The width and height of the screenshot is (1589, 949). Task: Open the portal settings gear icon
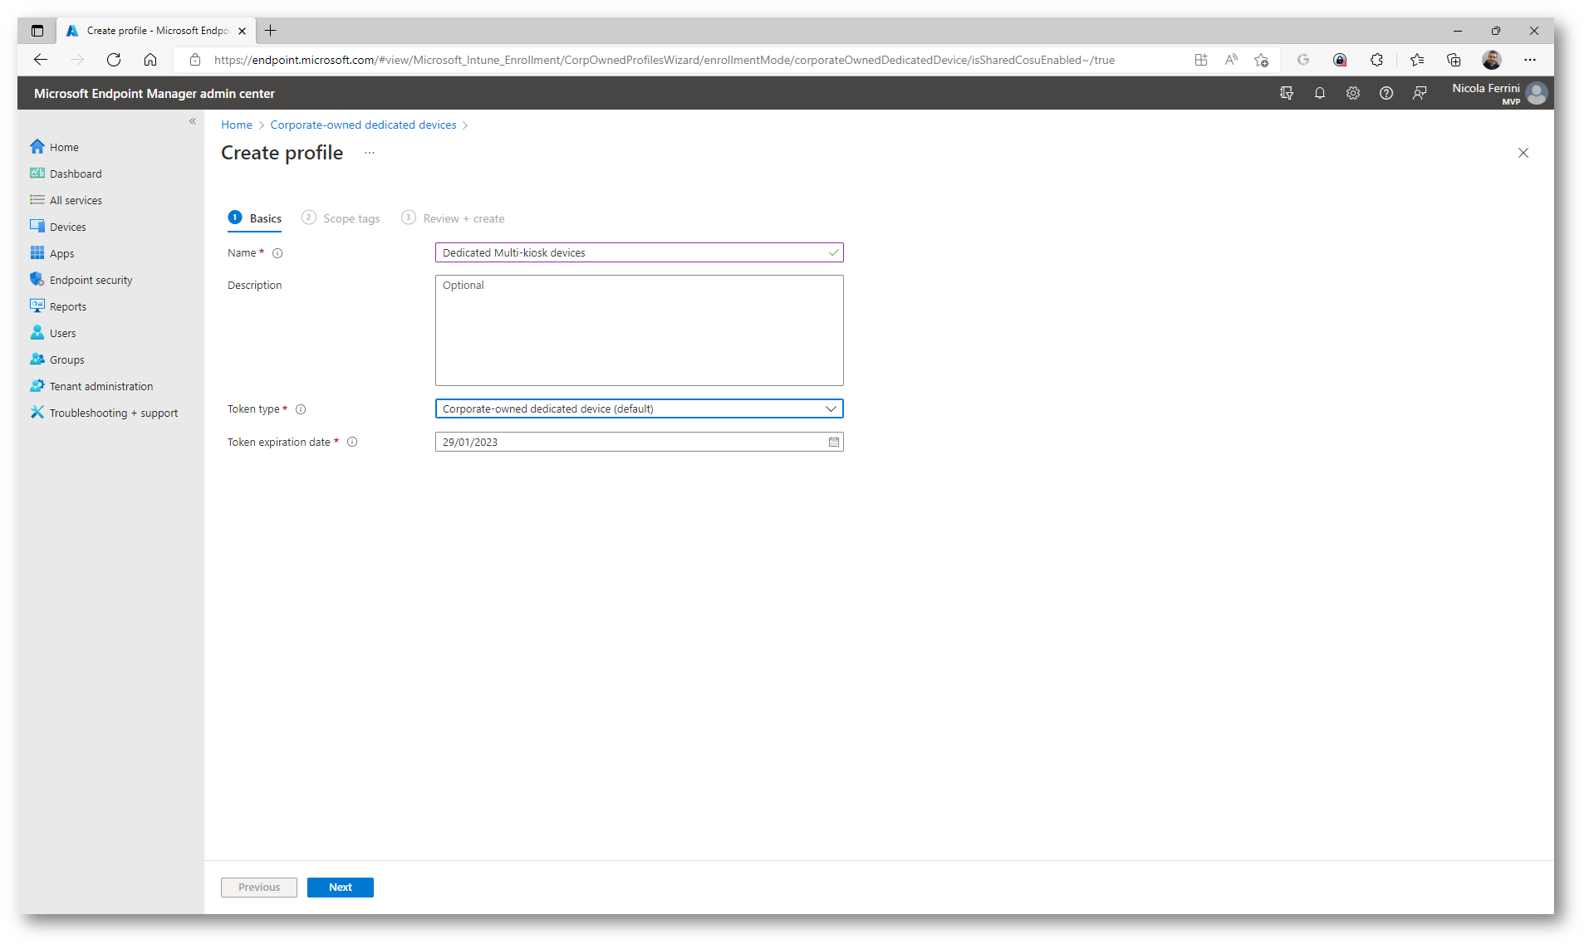click(x=1352, y=94)
